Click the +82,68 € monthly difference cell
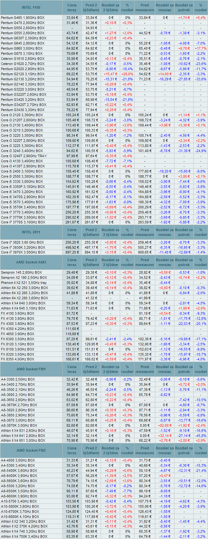Image resolution: width=208 pixels, height=539 pixels. [x=165, y=425]
